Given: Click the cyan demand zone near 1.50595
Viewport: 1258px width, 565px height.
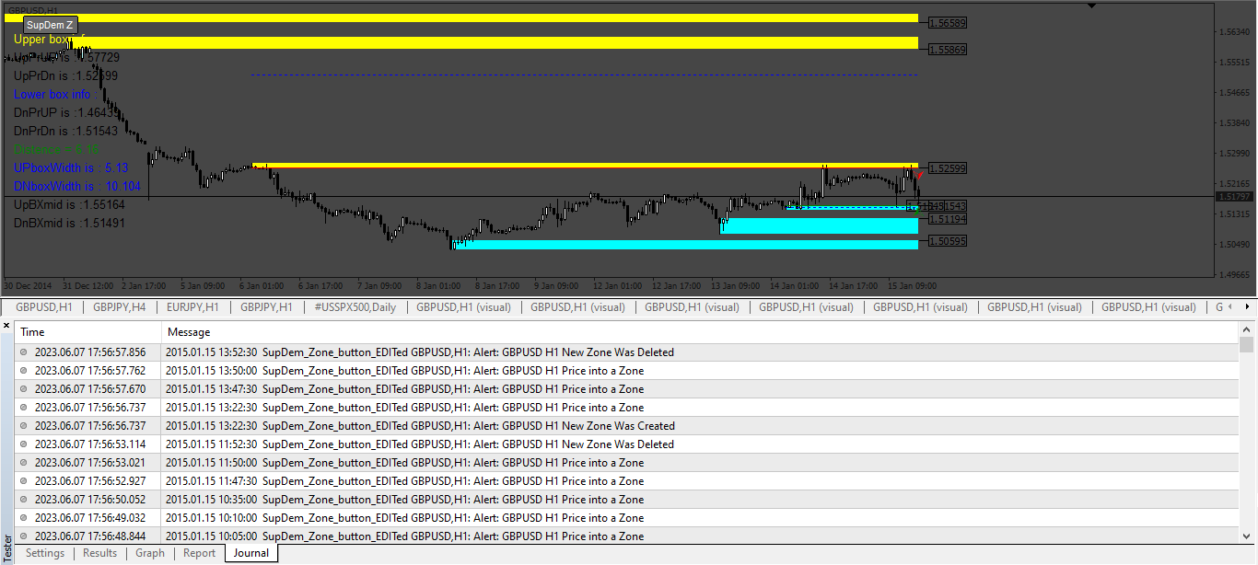Looking at the screenshot, I should pyautogui.click(x=686, y=245).
